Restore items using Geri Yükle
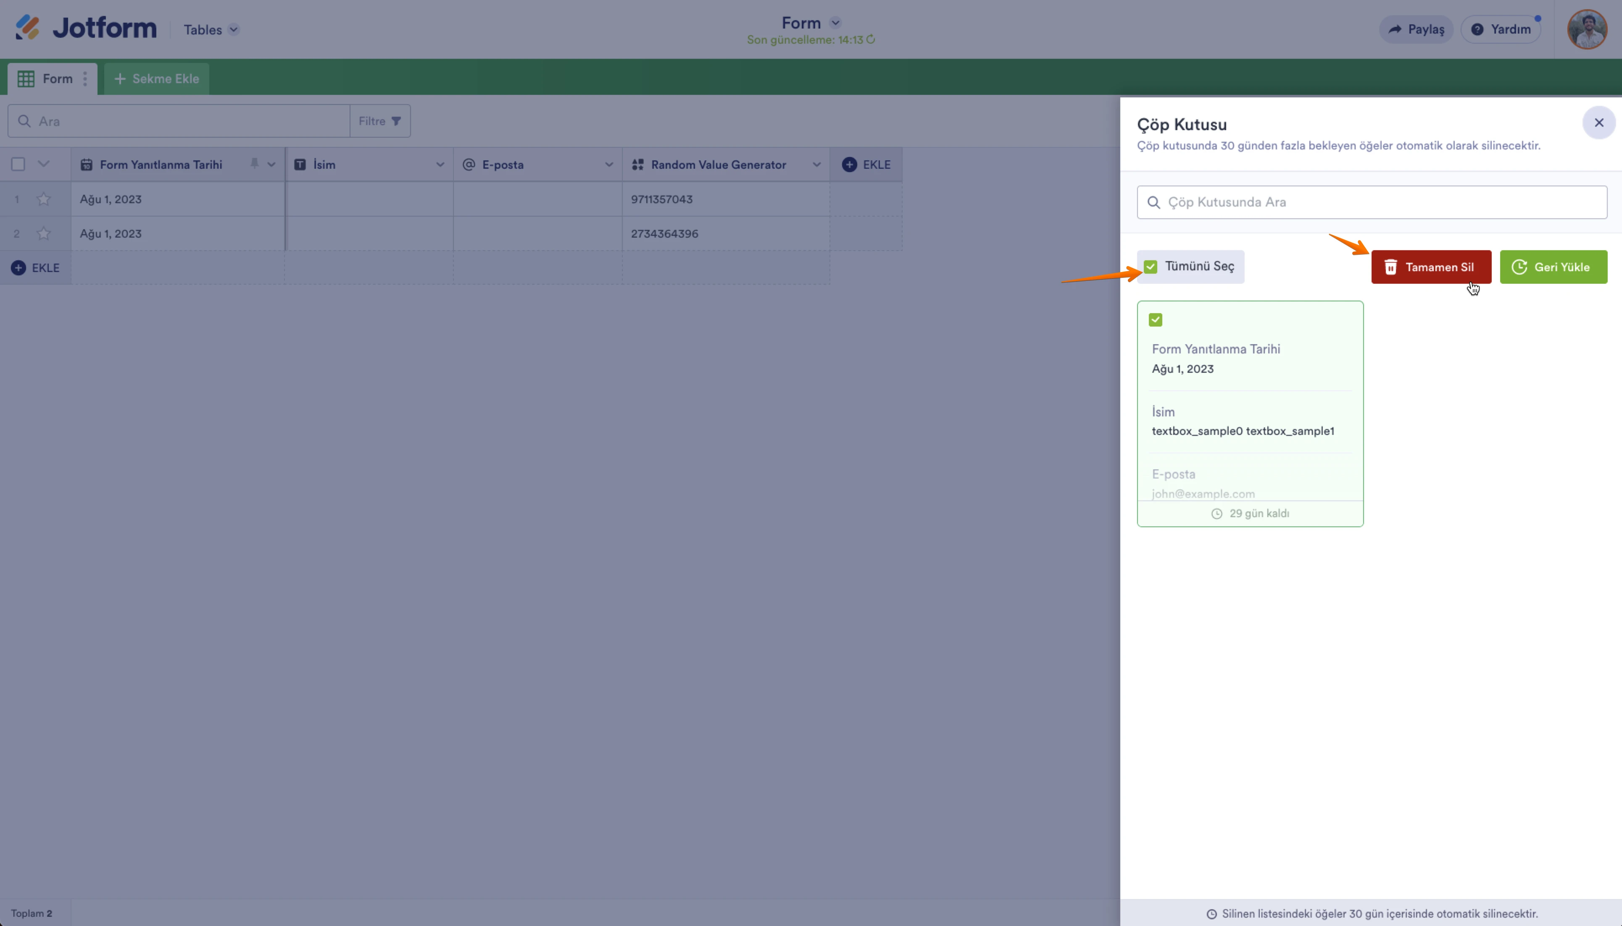1622x926 pixels. tap(1553, 267)
